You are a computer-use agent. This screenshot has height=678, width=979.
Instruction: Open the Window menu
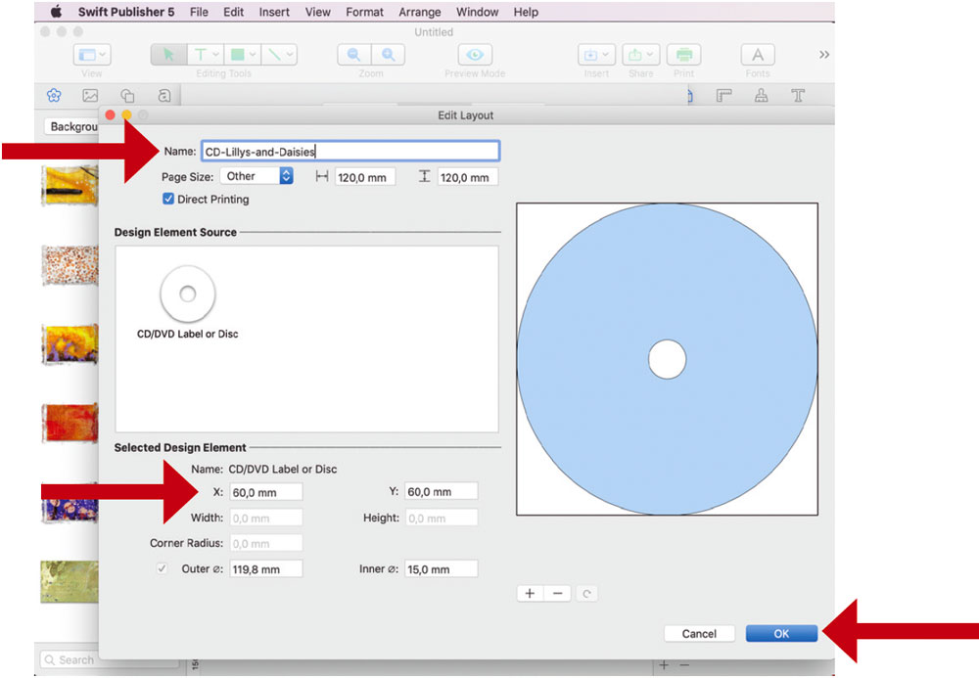[477, 12]
